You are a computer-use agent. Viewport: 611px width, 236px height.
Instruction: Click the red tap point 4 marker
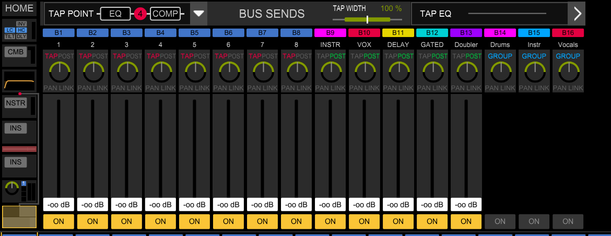click(140, 14)
